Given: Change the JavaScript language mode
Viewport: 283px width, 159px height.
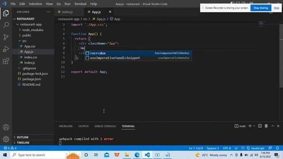Looking at the screenshot, I should tap(257, 148).
